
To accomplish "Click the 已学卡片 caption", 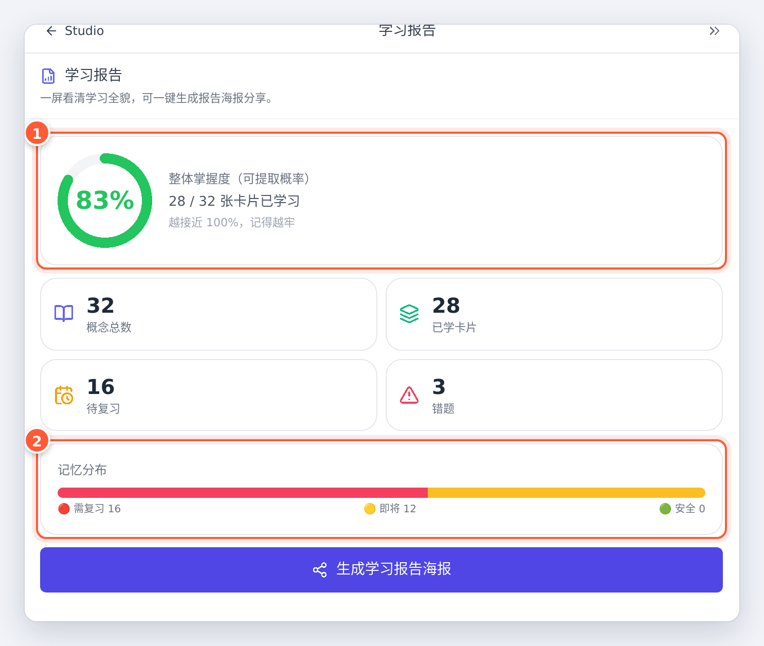I will [454, 328].
